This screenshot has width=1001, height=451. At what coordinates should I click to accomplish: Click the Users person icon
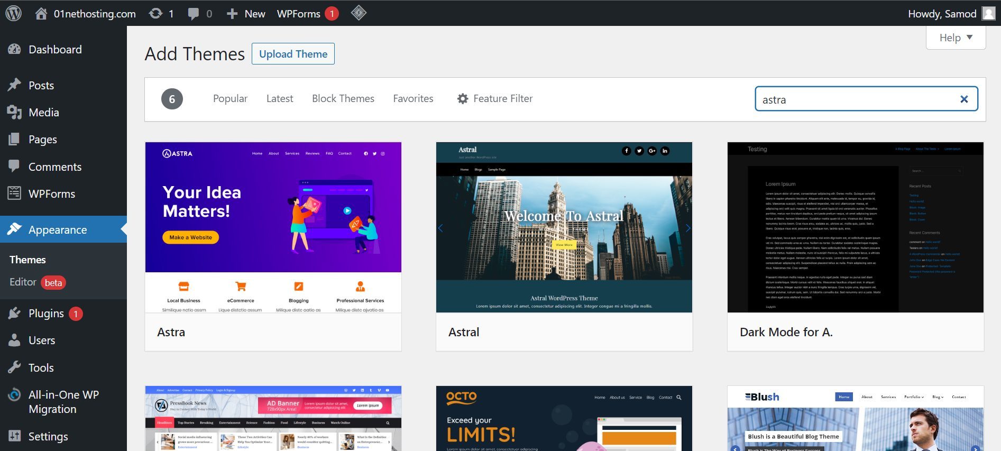14,340
